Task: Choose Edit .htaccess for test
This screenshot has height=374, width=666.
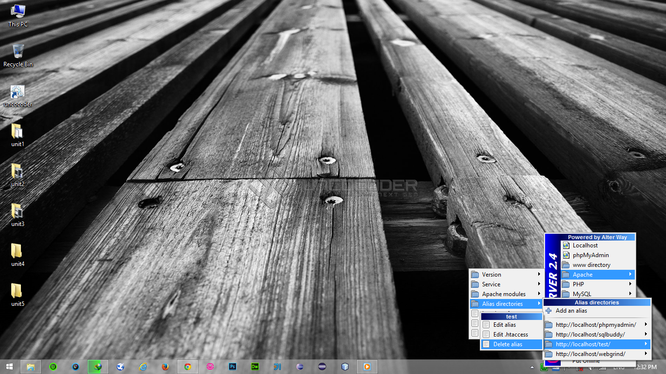Action: [x=511, y=335]
